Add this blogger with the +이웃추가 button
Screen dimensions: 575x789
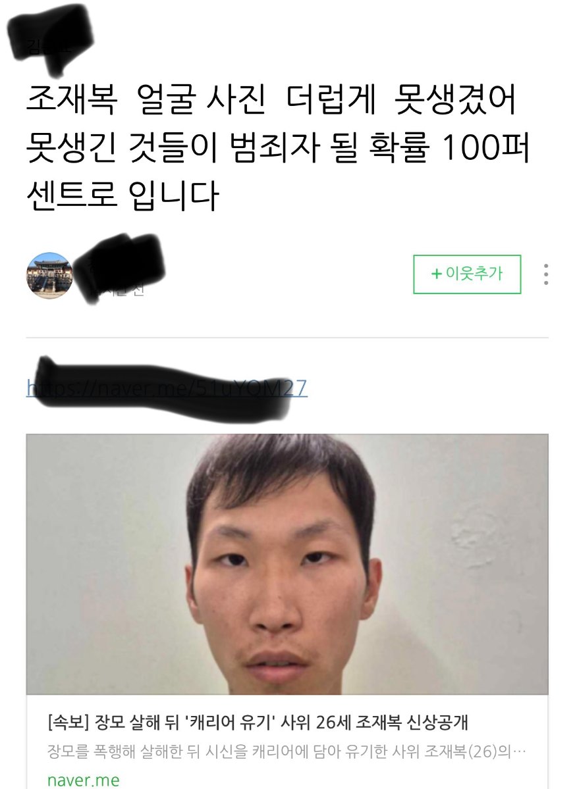click(x=467, y=274)
